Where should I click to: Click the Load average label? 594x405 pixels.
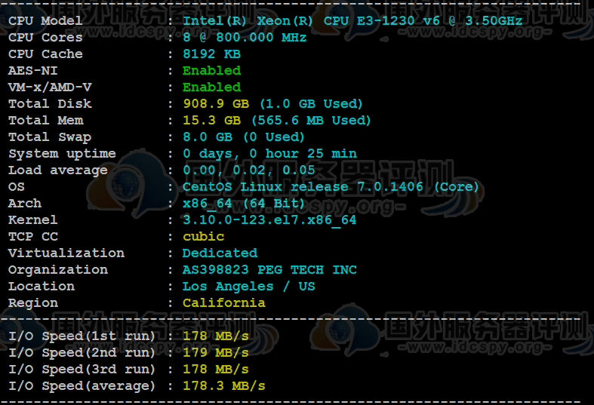point(58,170)
